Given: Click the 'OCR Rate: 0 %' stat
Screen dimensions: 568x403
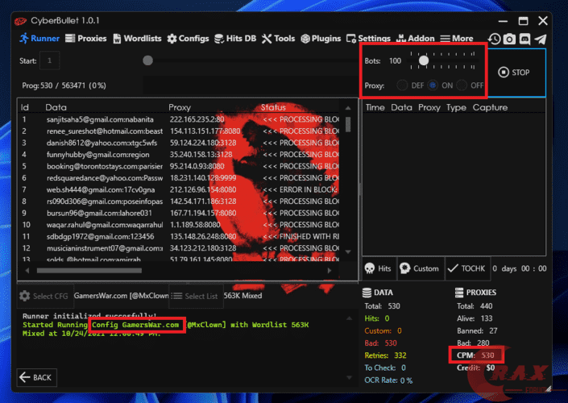Looking at the screenshot, I should [x=388, y=380].
